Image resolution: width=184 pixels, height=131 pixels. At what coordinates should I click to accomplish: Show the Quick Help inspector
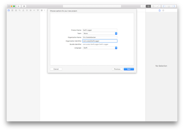coord(163,10)
